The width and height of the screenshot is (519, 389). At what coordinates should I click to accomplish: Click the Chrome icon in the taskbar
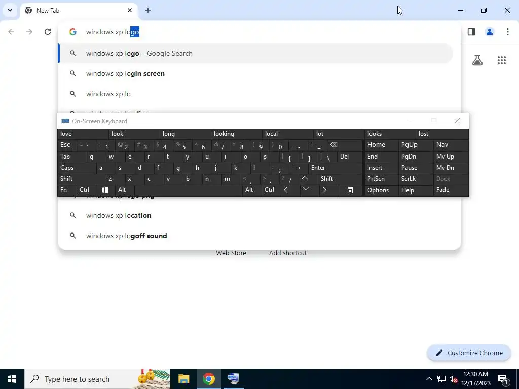(x=208, y=379)
